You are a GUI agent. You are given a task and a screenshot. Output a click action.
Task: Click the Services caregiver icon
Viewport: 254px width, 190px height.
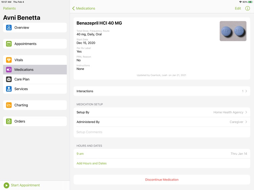click(x=9, y=89)
